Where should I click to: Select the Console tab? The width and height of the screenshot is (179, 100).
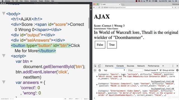(x=120, y=66)
